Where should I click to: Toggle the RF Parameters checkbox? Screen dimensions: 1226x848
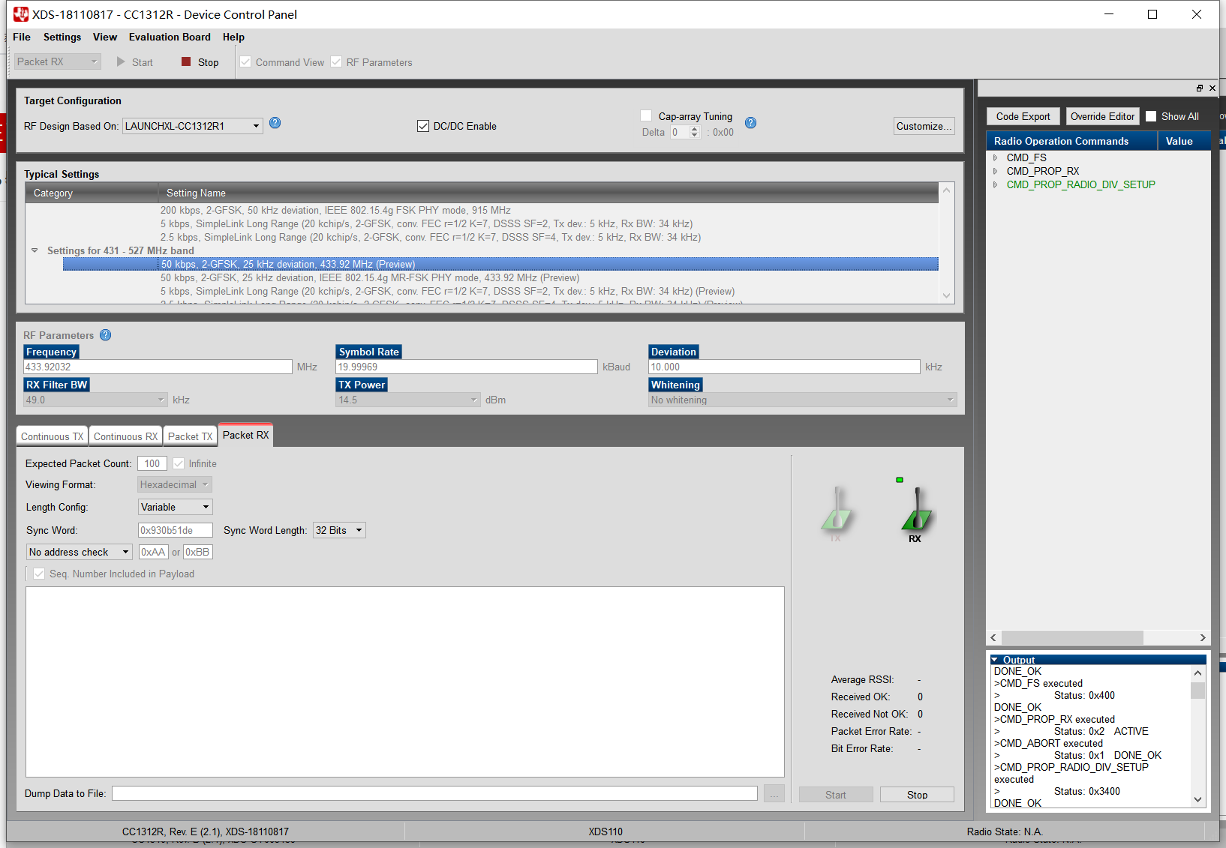336,62
